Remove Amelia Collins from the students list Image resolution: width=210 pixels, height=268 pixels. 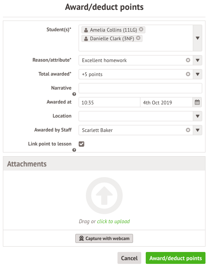pos(141,30)
